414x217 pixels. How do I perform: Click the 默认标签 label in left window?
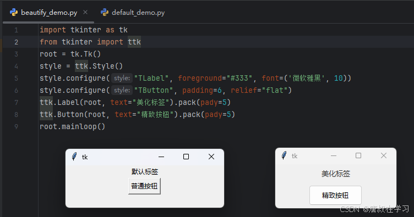click(145, 172)
